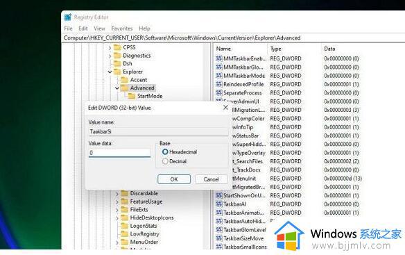Select the TaskbarGlomLevel DWORD value icon
Screen dimensions: 405x255
pos(219,229)
